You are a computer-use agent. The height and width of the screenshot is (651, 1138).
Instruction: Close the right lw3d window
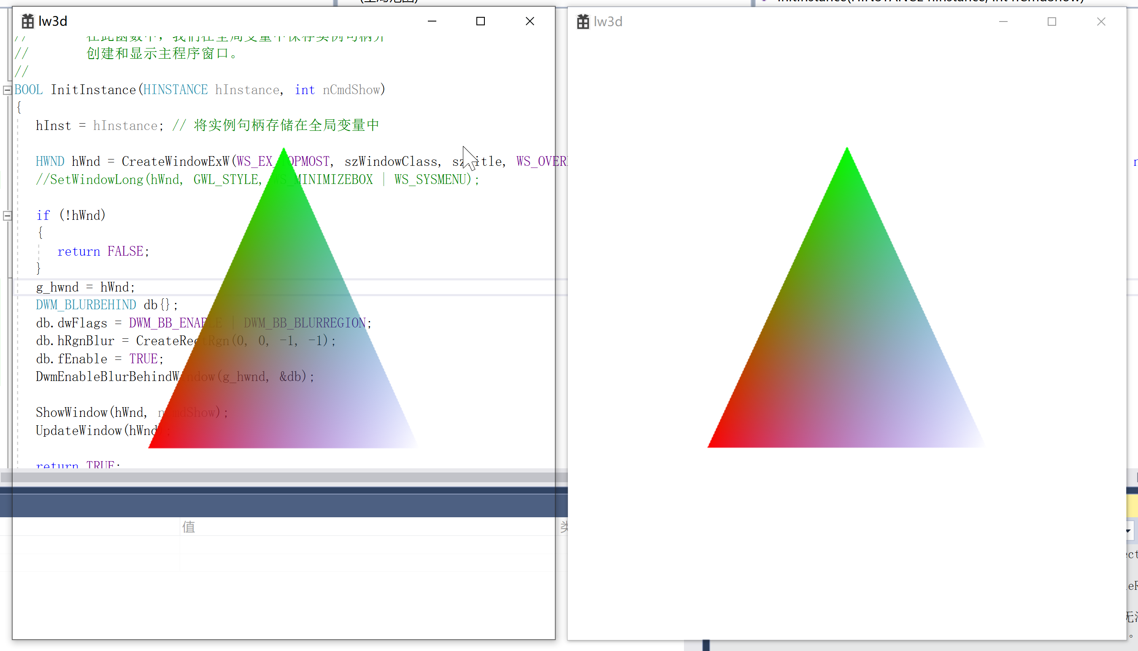1101,22
